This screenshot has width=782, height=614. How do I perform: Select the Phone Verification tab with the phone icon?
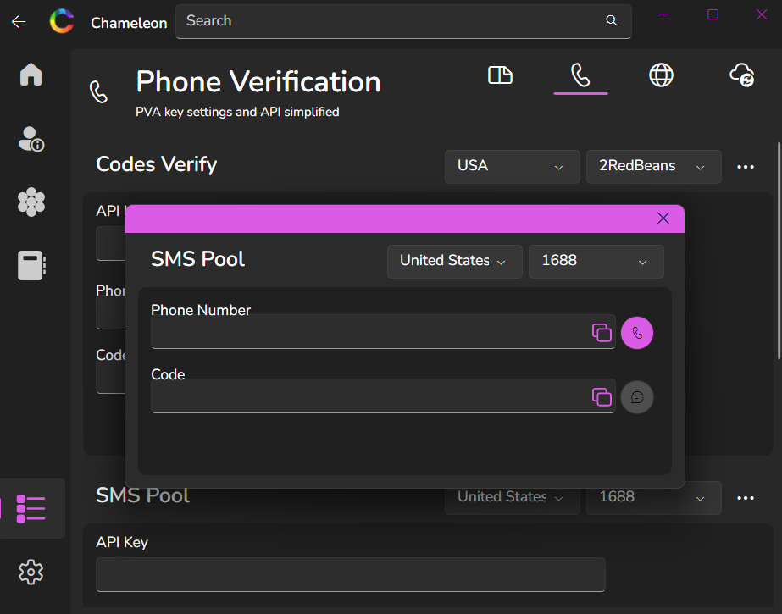click(x=580, y=75)
